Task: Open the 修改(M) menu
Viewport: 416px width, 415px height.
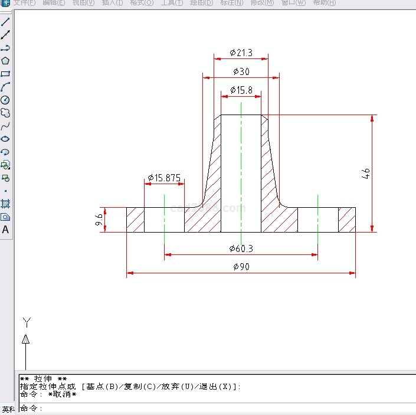Action: click(x=262, y=3)
